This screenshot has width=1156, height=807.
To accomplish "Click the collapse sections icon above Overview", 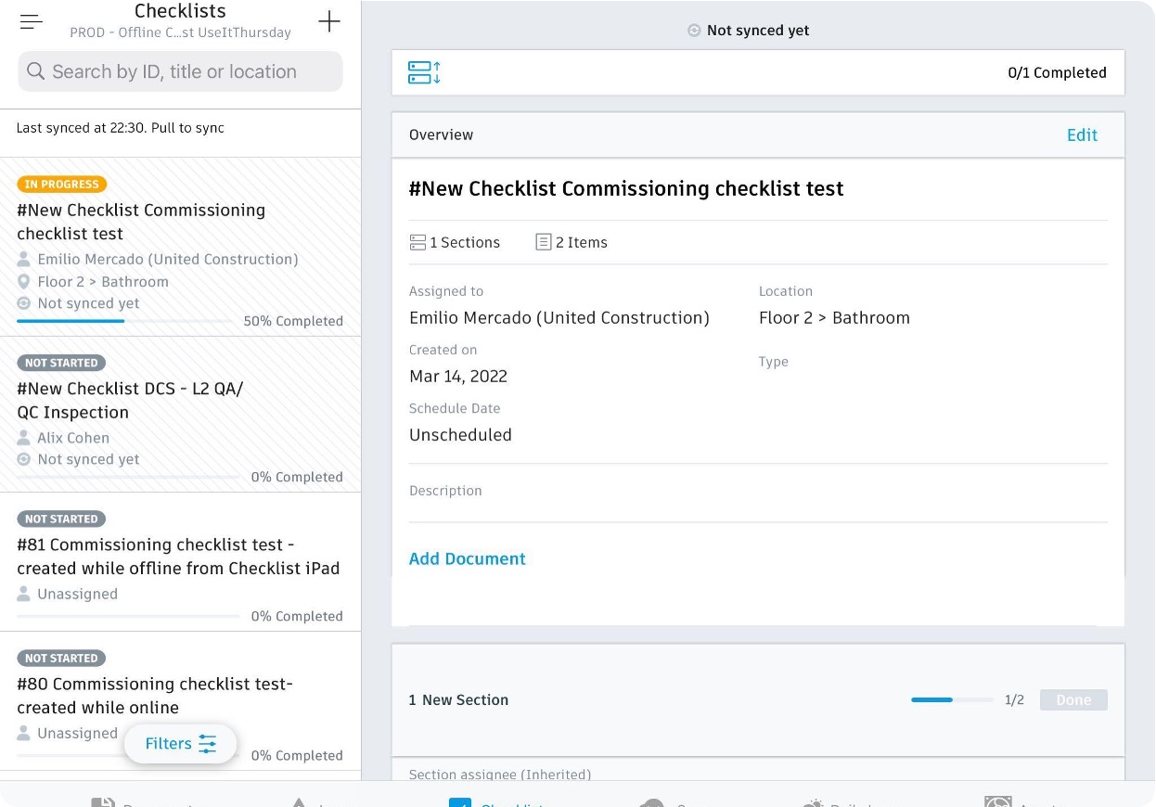I will tap(424, 72).
